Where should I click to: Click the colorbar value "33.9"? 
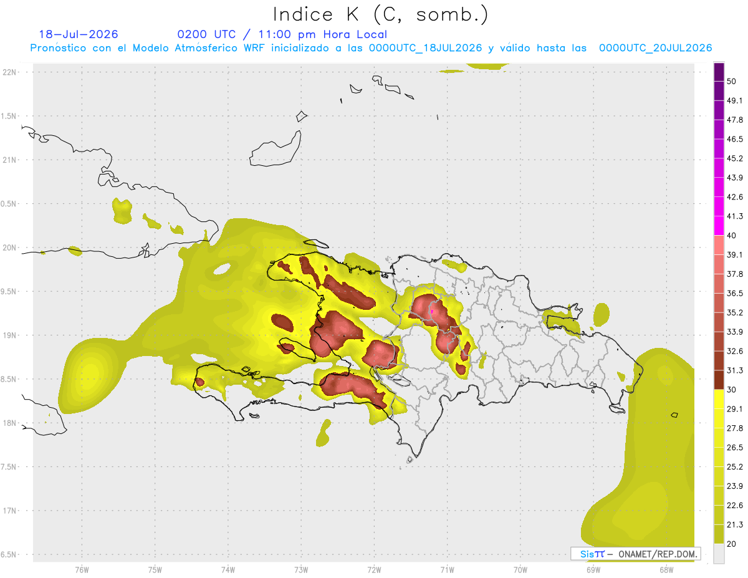pos(734,332)
